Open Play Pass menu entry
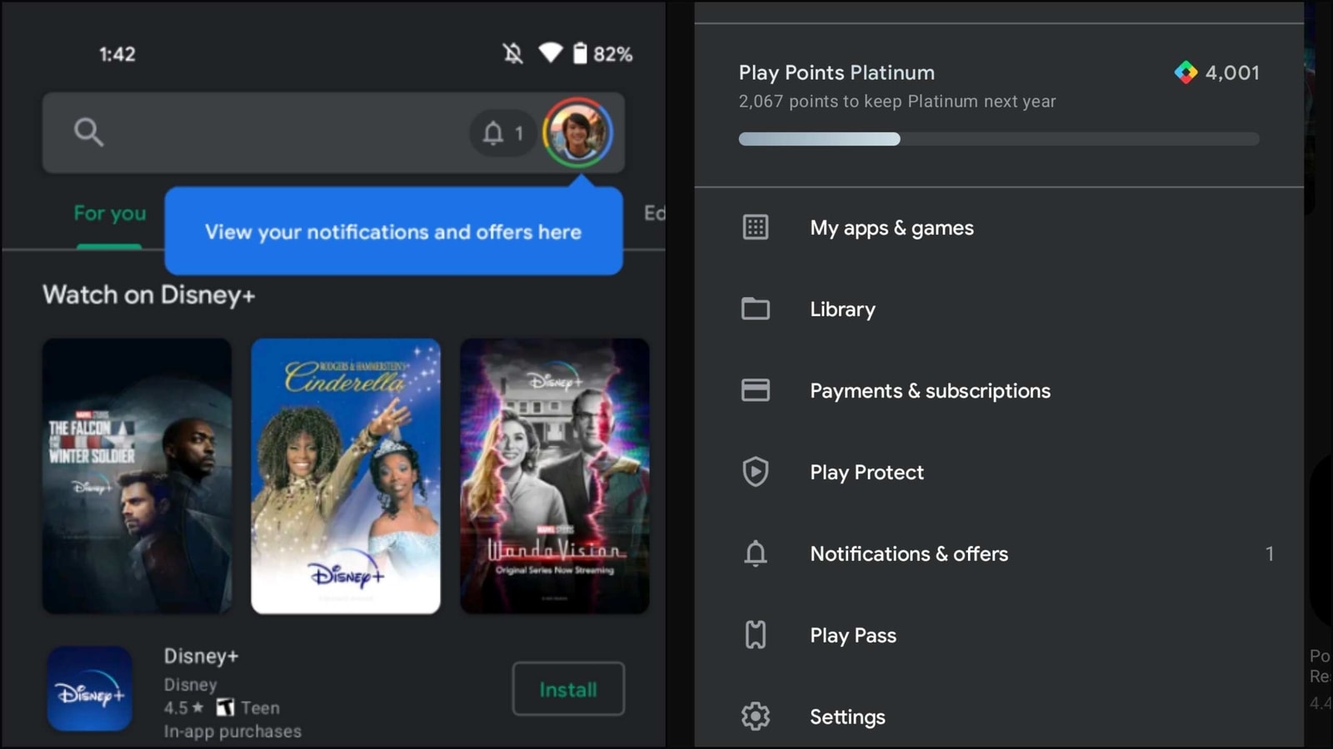The height and width of the screenshot is (749, 1333). coord(999,635)
